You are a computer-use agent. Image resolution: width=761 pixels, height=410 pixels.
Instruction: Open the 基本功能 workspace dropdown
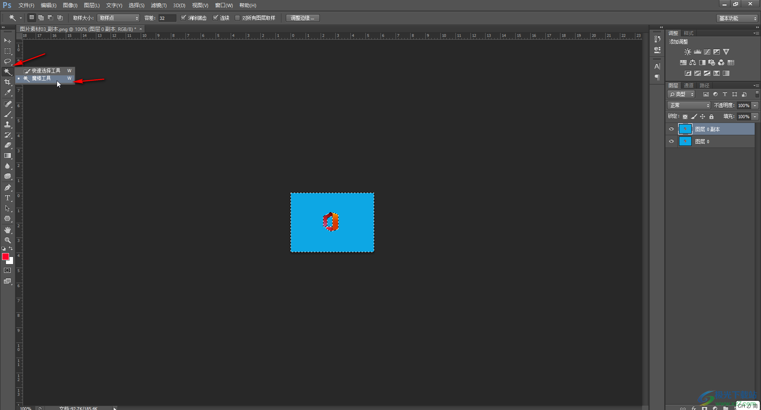[x=737, y=18]
